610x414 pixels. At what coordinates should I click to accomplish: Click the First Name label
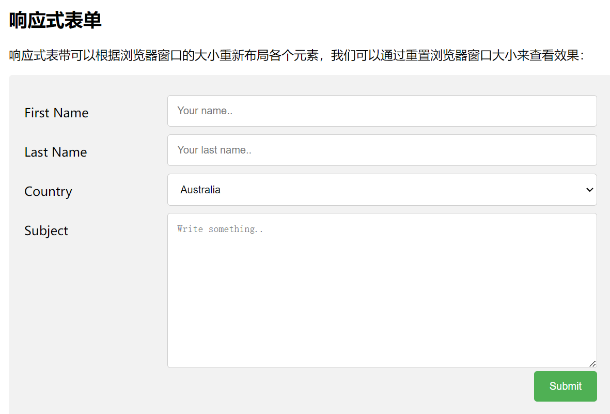click(56, 113)
